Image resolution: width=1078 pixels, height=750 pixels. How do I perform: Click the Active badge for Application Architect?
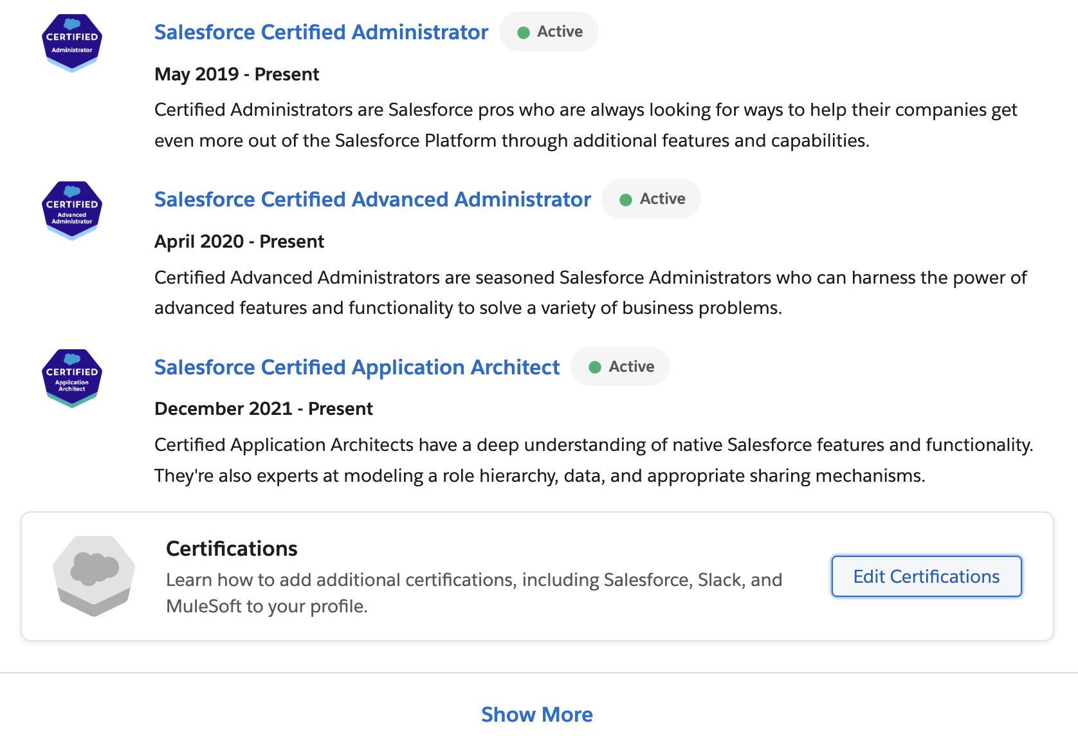620,367
